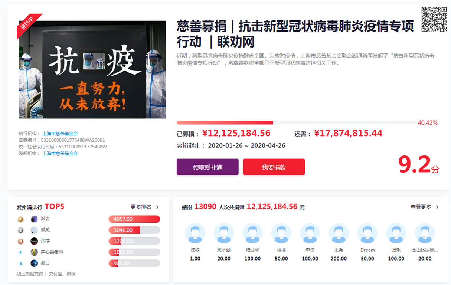Click 张群's profile picture in ranking
451x285 pixels.
34,241
